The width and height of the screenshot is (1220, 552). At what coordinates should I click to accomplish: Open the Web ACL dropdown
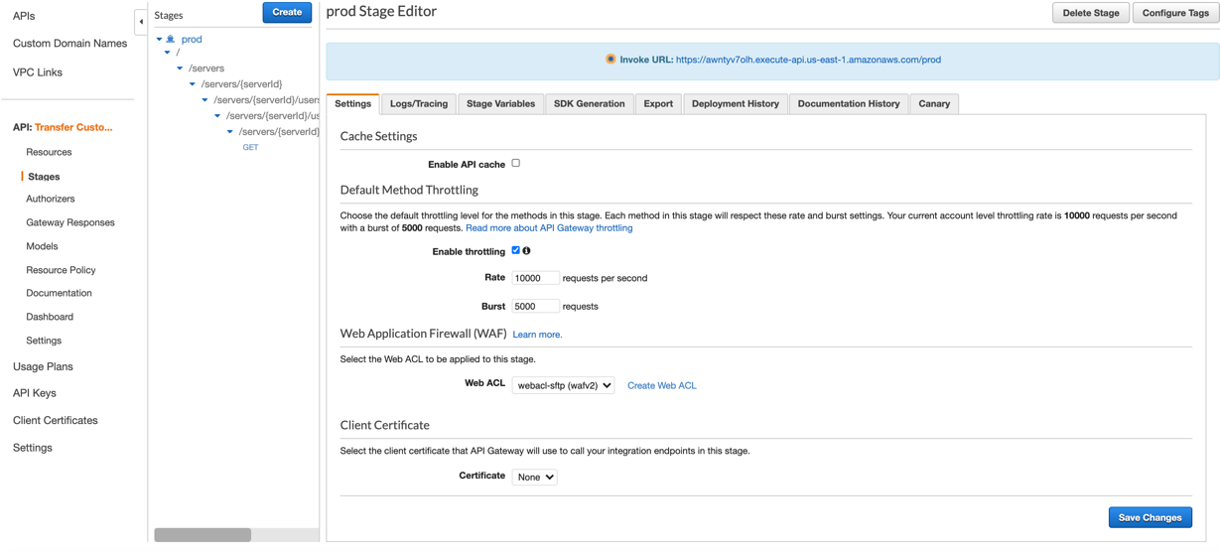pos(563,385)
